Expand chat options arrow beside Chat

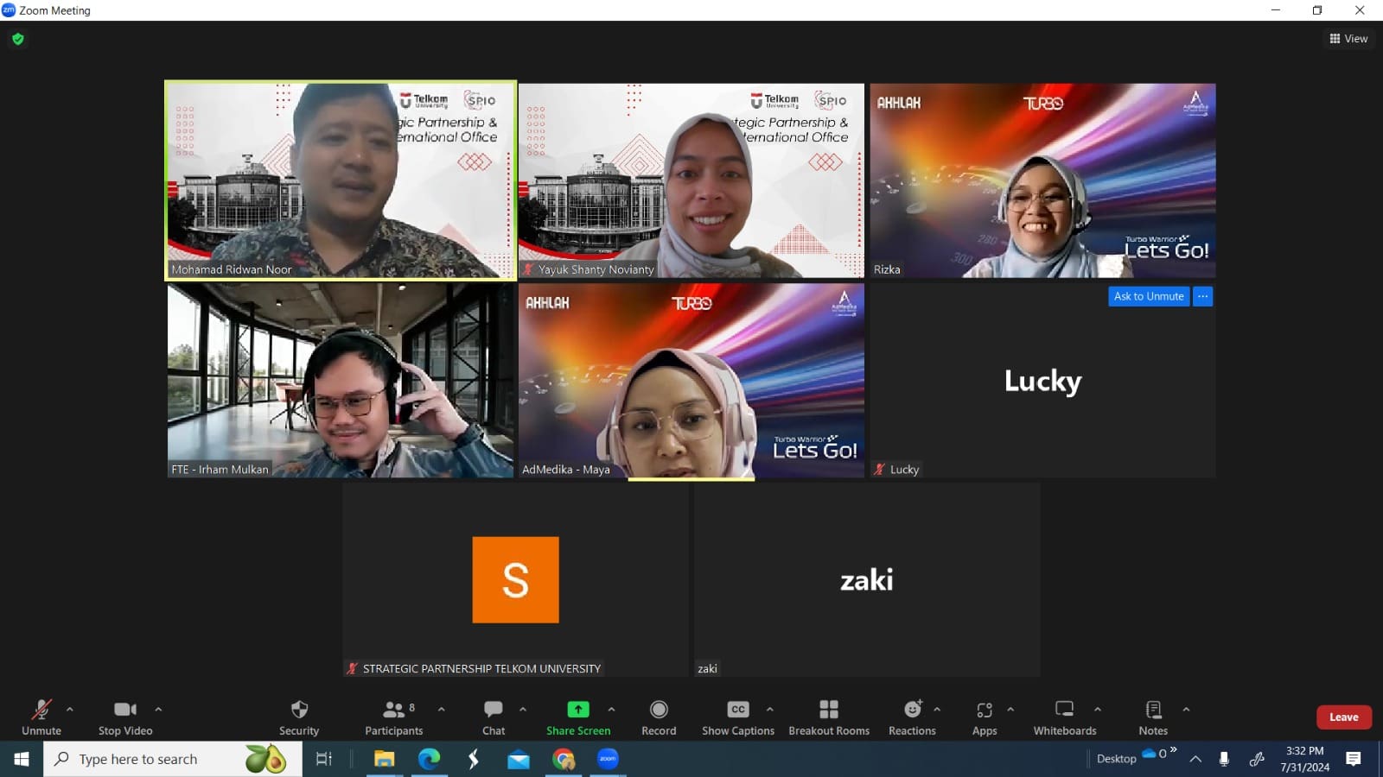coord(523,710)
